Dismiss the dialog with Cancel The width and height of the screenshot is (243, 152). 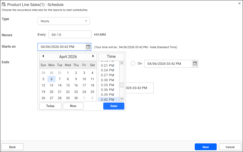click(230, 147)
